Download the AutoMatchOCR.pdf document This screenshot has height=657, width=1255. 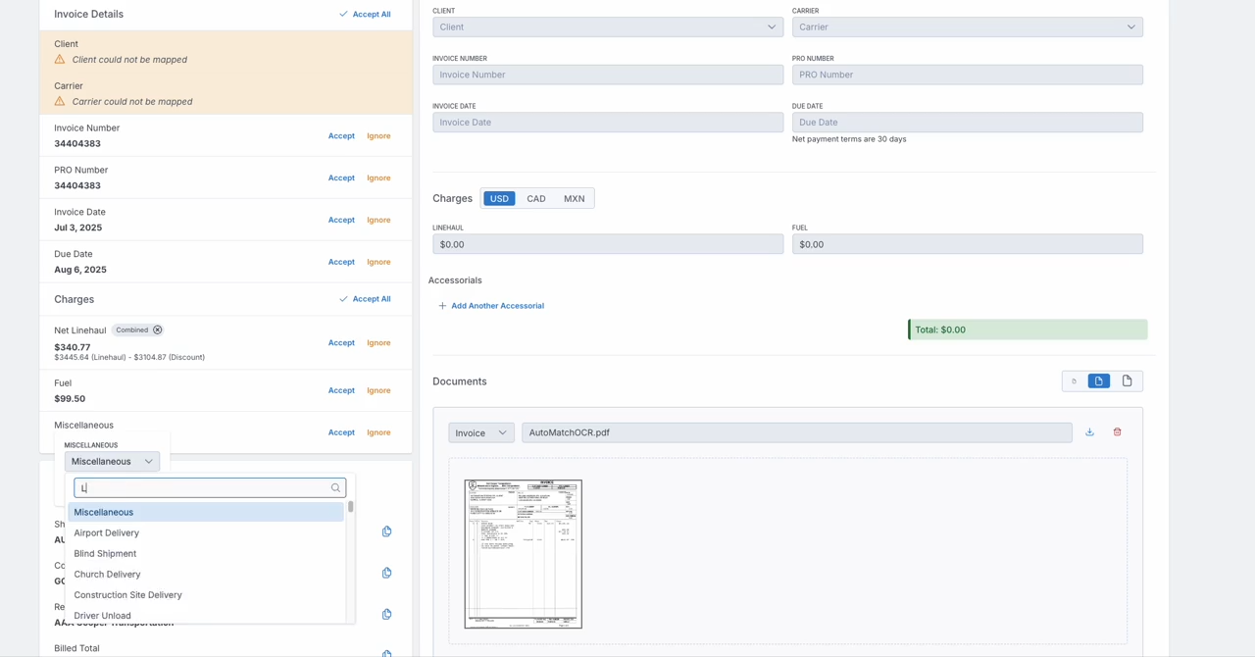1089,432
